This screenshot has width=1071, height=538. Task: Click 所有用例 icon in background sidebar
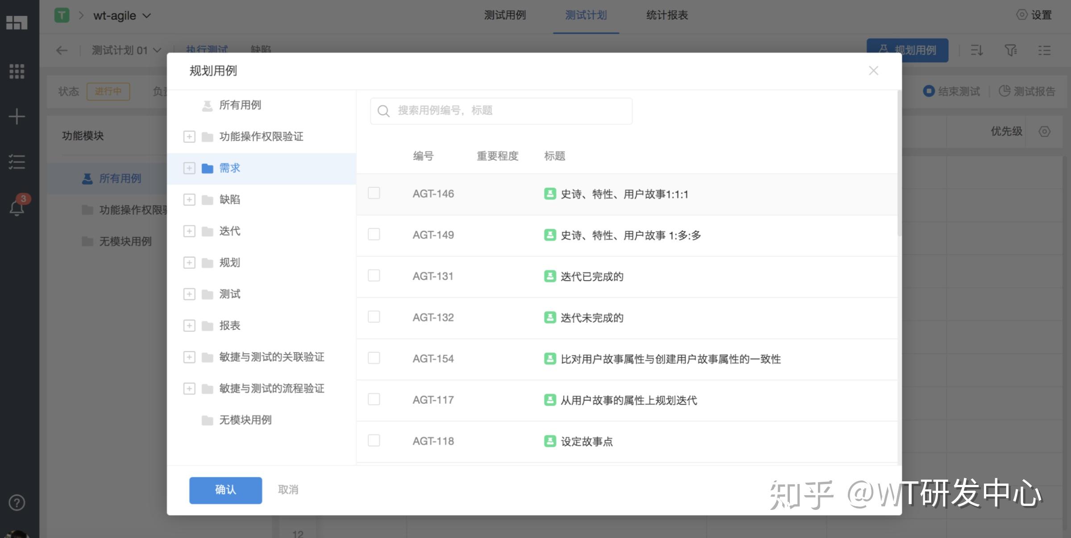pyautogui.click(x=87, y=178)
